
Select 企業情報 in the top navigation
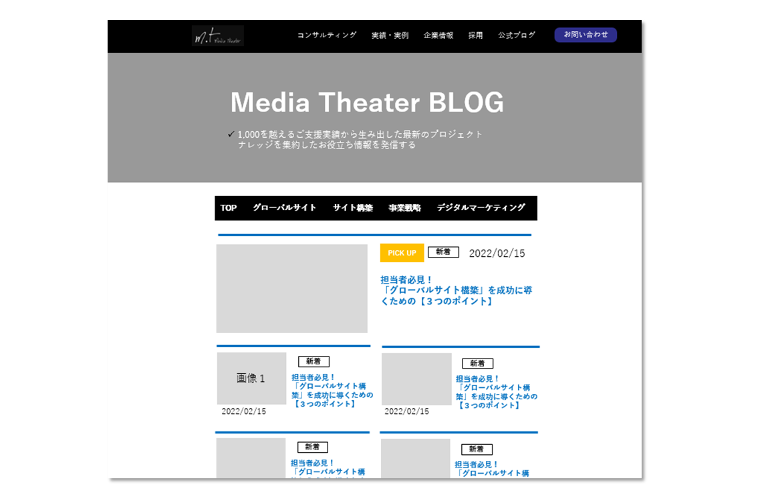pyautogui.click(x=438, y=35)
